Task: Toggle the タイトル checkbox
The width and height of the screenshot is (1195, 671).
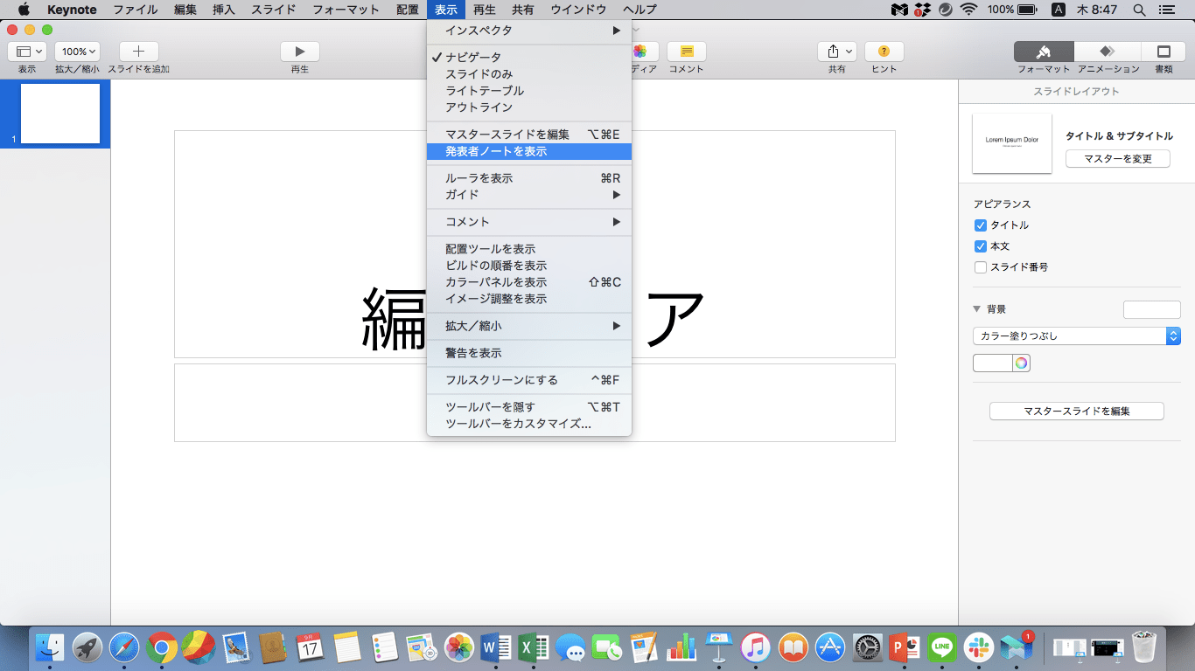Action: 982,225
